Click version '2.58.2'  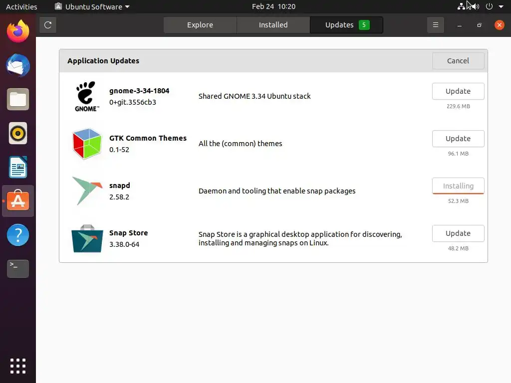pos(119,197)
